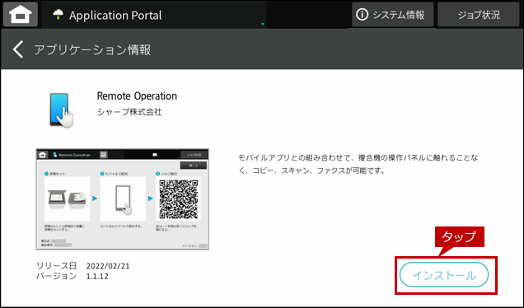Click the モバイルアプリ description paragraph
Image resolution: width=524 pixels, height=308 pixels.
pyautogui.click(x=358, y=164)
